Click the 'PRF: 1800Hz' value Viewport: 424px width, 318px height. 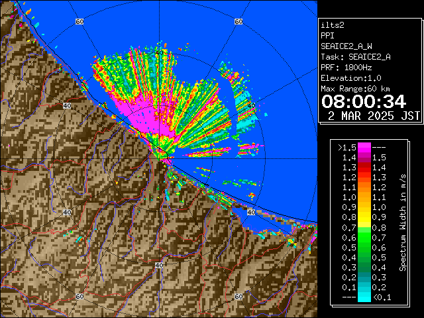346,68
